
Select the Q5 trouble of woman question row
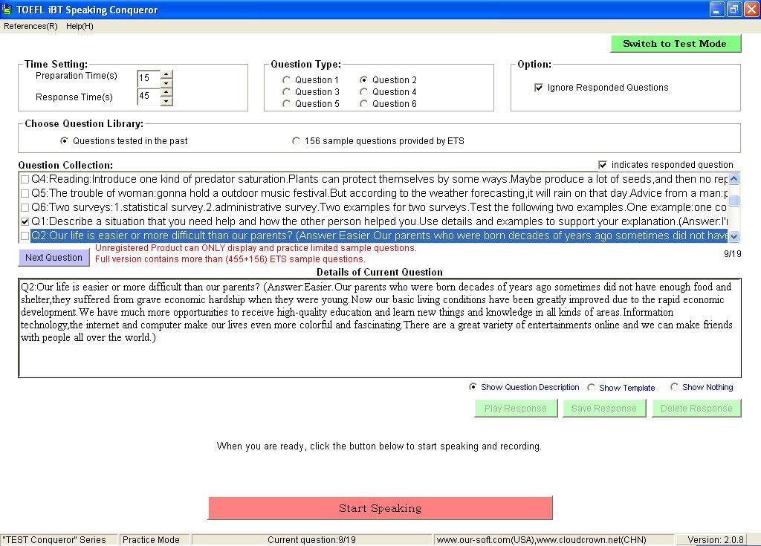pyautogui.click(x=378, y=193)
